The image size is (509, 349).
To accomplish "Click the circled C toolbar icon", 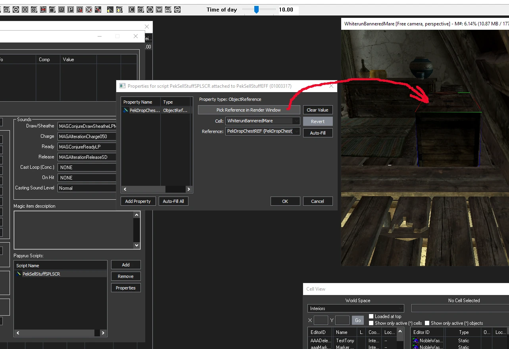I will tap(150, 10).
